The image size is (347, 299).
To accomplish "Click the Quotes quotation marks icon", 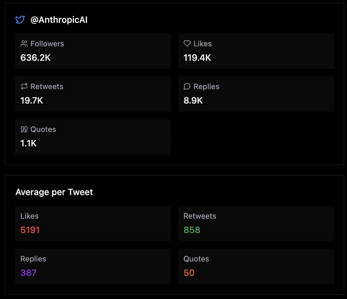I will tap(24, 129).
